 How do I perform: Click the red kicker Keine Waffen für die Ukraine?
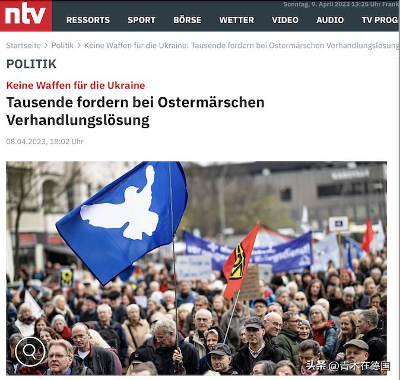pyautogui.click(x=75, y=85)
